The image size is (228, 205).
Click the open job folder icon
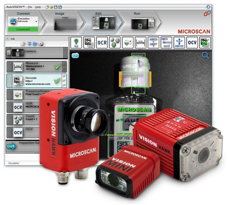pos(51,7)
